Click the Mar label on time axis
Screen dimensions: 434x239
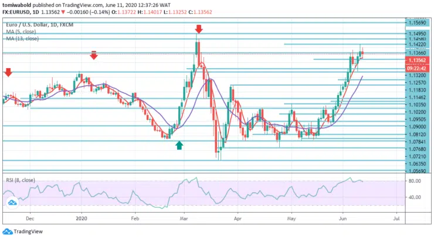pos(184,218)
